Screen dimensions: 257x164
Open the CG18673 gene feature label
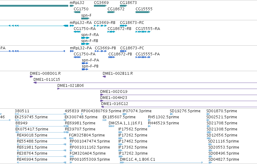point(128,3)
